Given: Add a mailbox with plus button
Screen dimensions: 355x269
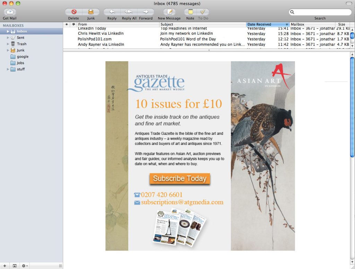Looking at the screenshot, I should (x=5, y=266).
